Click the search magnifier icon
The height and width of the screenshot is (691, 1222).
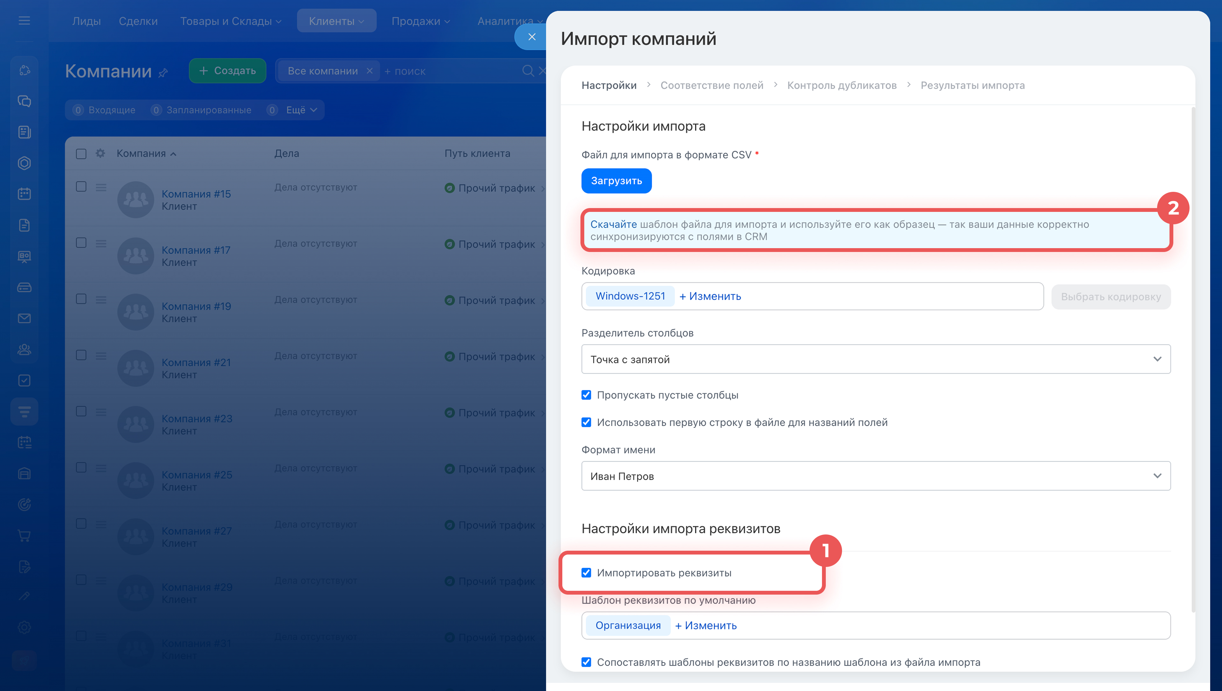coord(528,71)
